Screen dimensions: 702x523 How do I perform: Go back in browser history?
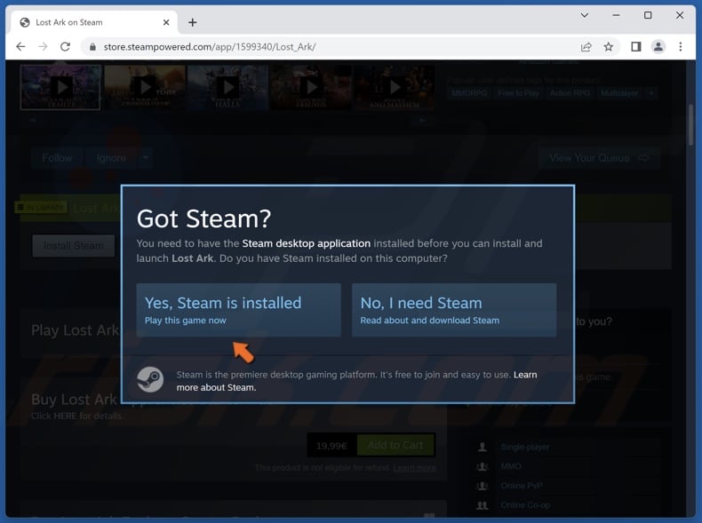[x=20, y=46]
